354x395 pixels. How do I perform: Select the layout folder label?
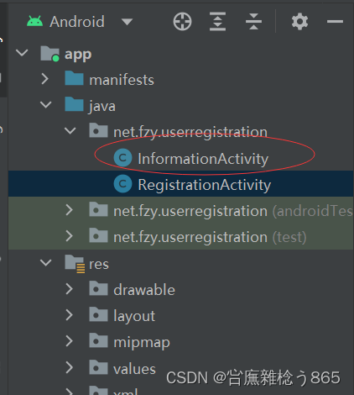tap(134, 317)
